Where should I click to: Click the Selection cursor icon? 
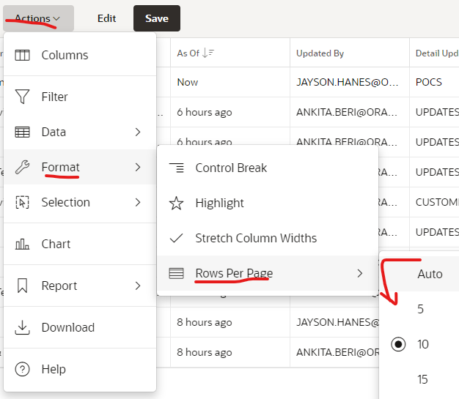22,202
